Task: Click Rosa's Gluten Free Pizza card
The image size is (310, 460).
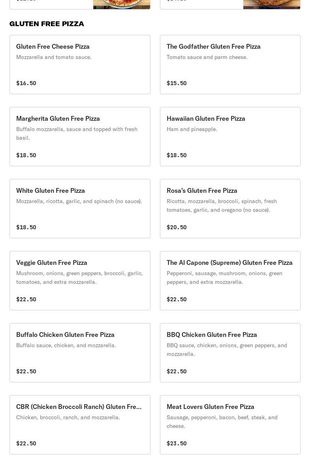Action: (x=202, y=191)
